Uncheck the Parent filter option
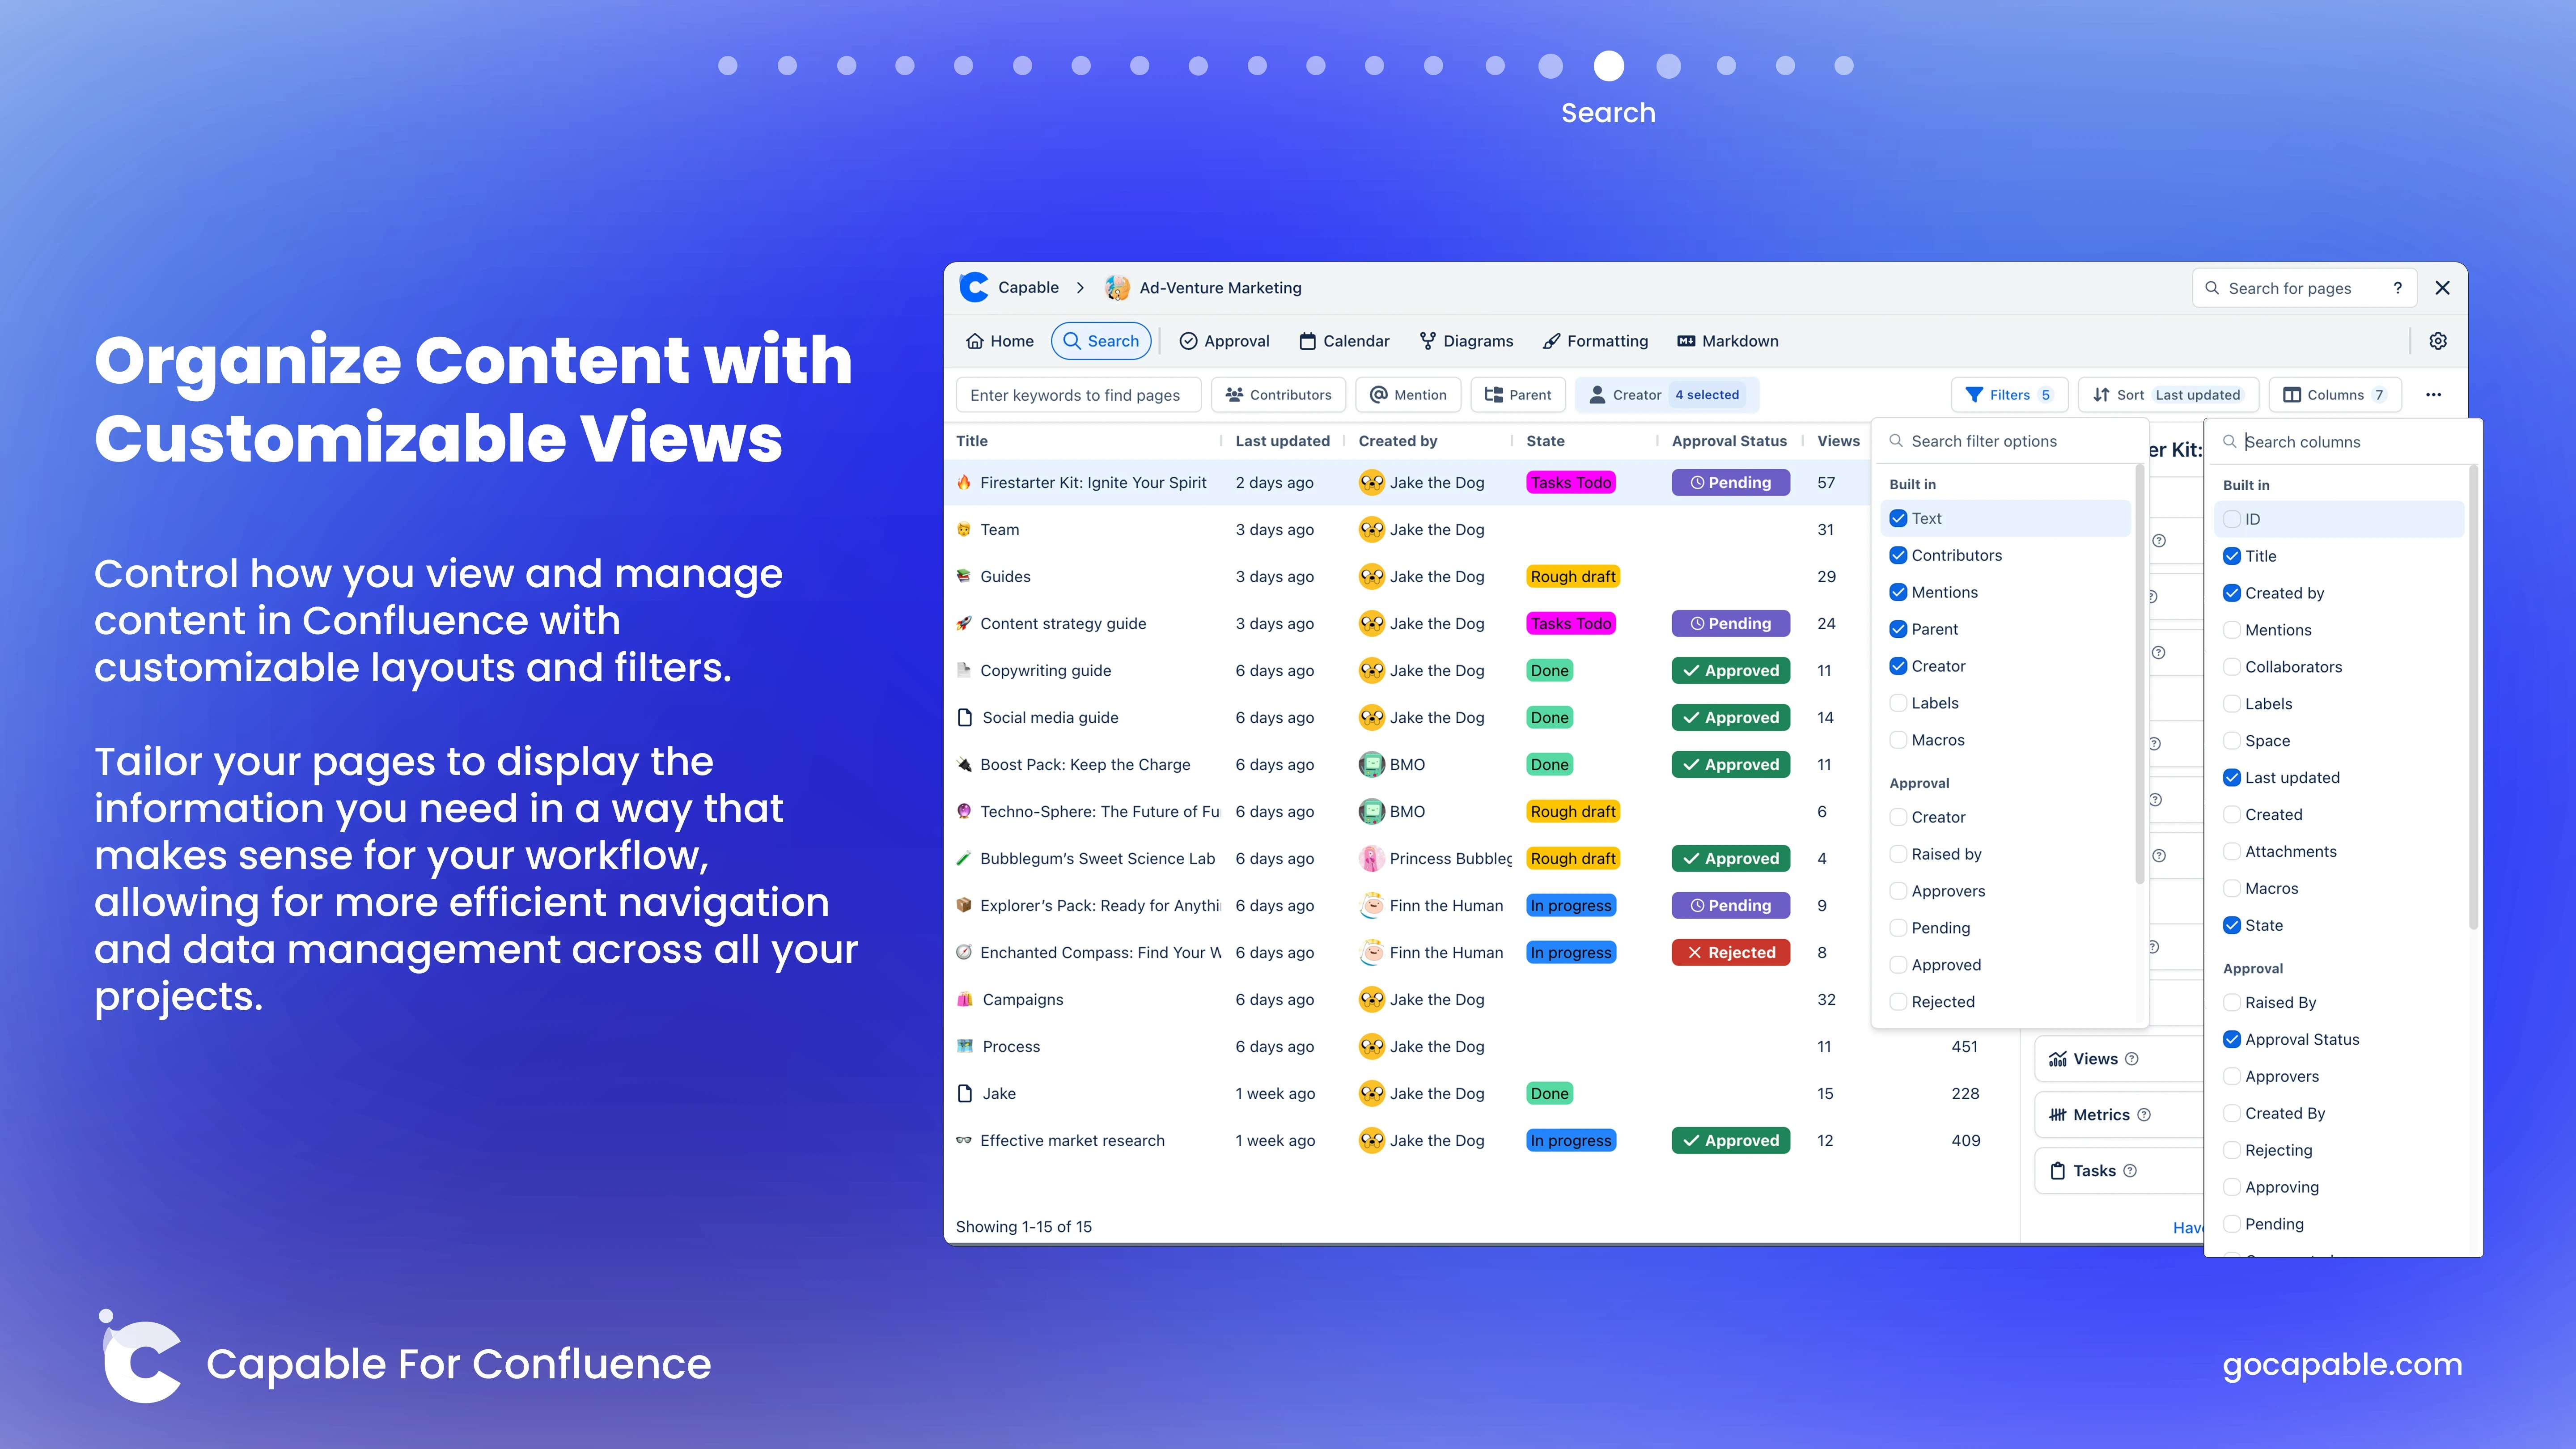 [1898, 629]
